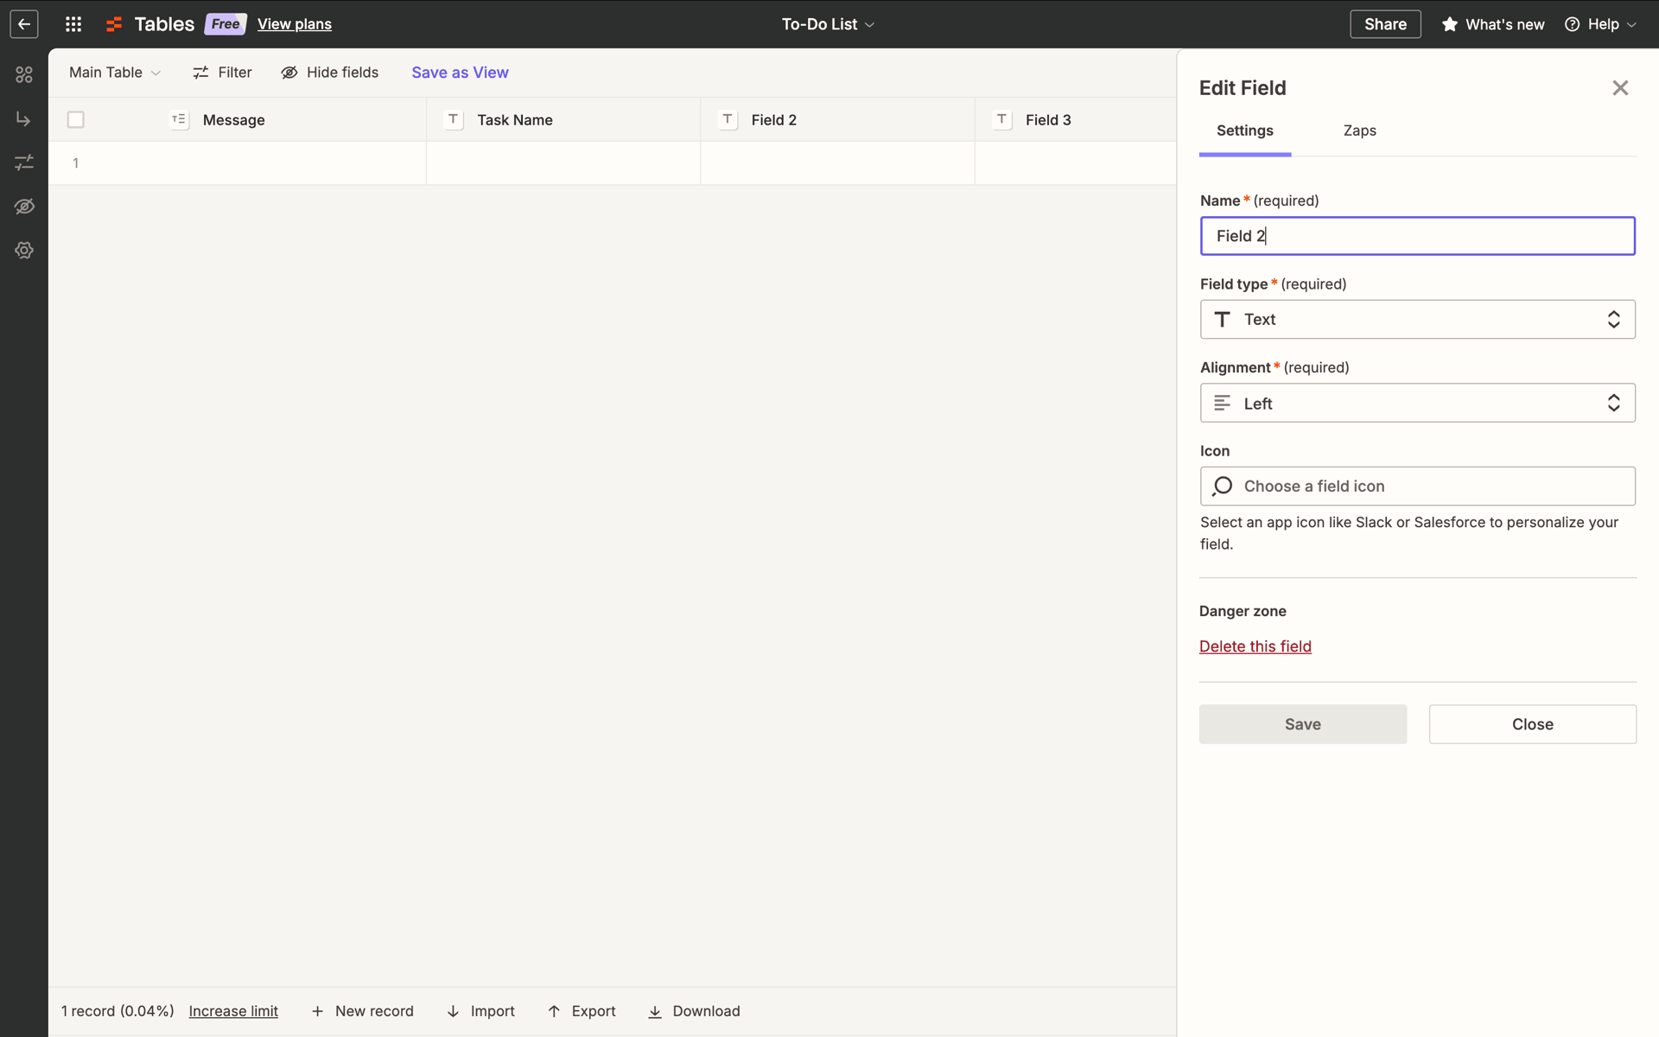This screenshot has height=1037, width=1659.
Task: Close the Edit Field panel with X
Action: click(x=1620, y=88)
